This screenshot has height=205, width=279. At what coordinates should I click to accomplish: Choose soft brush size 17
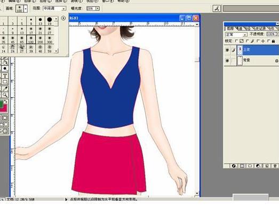coord(31,30)
